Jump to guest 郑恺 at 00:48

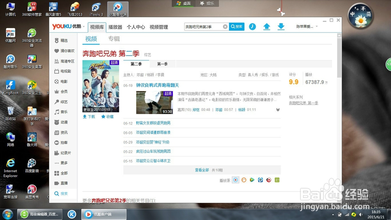point(196,110)
